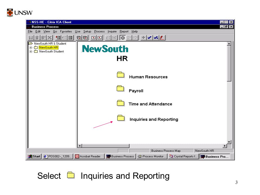The width and height of the screenshot is (260, 195).
Task: Open the Report menu
Action: coord(124,31)
